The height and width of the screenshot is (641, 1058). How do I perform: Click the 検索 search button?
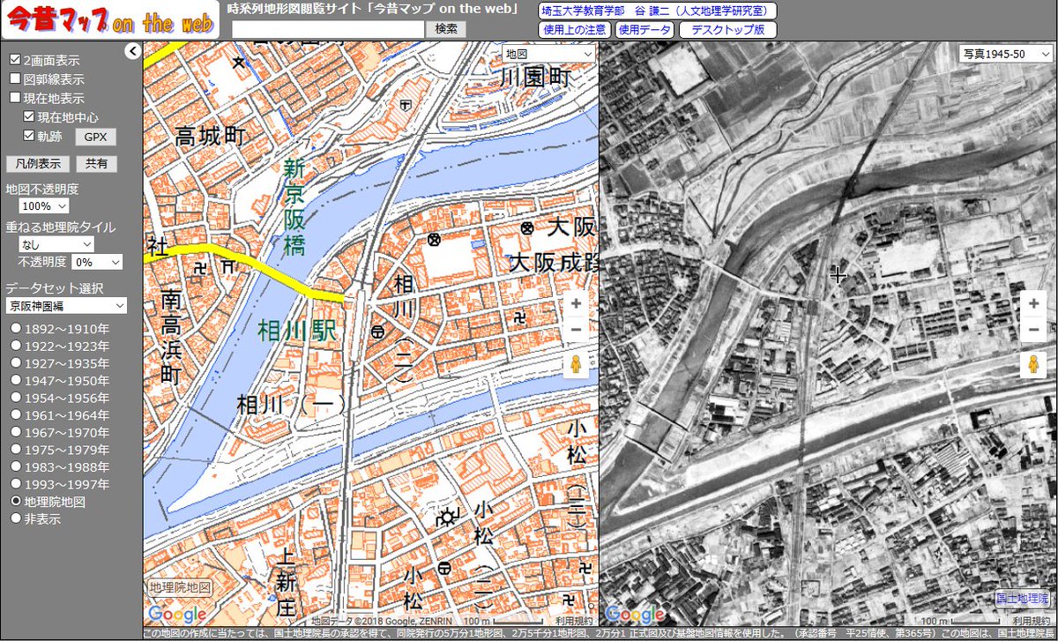pyautogui.click(x=446, y=28)
